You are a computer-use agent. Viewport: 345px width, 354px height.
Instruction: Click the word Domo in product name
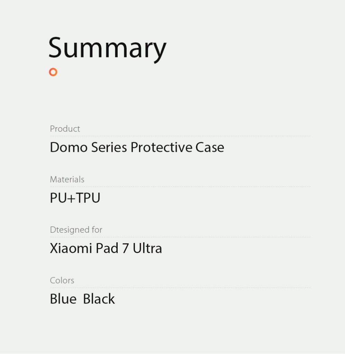(x=69, y=148)
